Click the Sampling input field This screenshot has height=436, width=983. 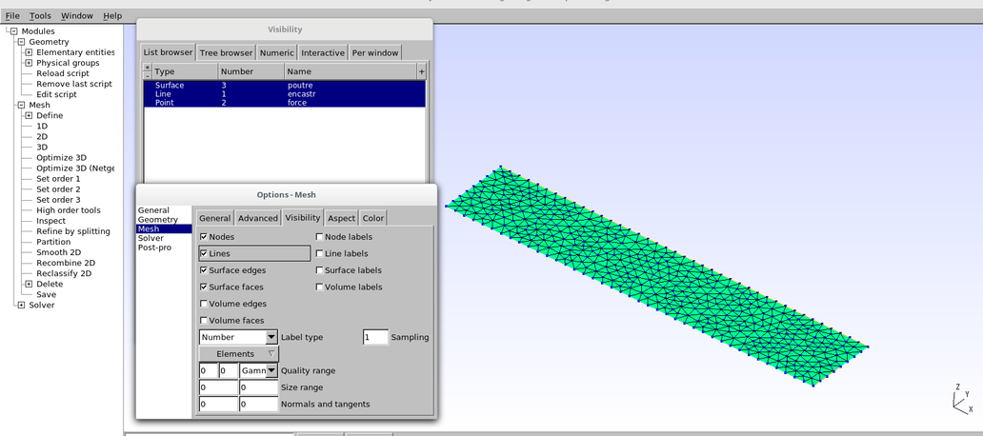375,337
